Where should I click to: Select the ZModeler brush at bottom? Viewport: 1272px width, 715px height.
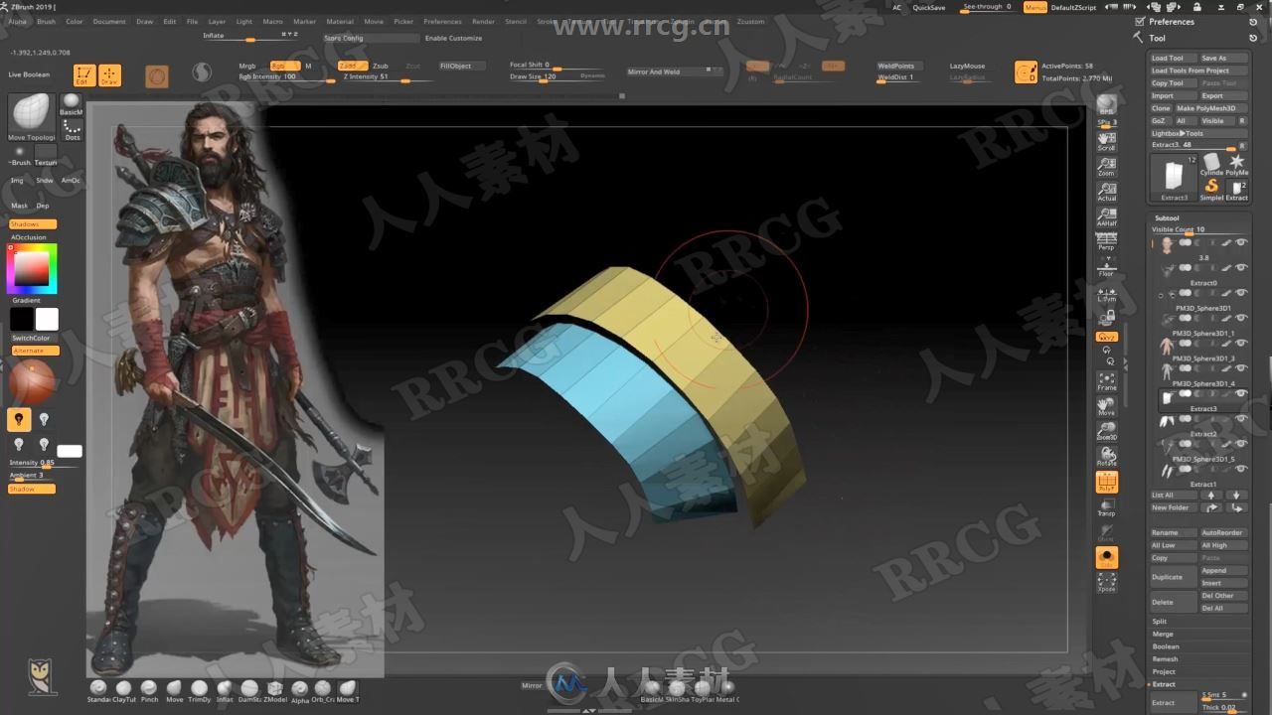274,689
